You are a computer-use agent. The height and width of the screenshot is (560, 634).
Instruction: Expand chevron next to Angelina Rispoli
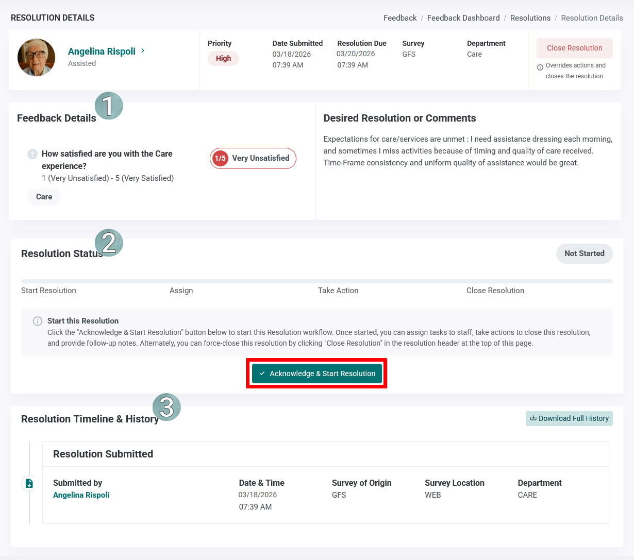click(x=143, y=50)
